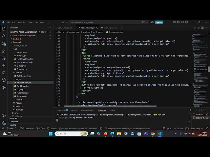Viewport: 210px width, 157px height.
Task: Click New File icon in explorer header
Action: [x=39, y=32]
